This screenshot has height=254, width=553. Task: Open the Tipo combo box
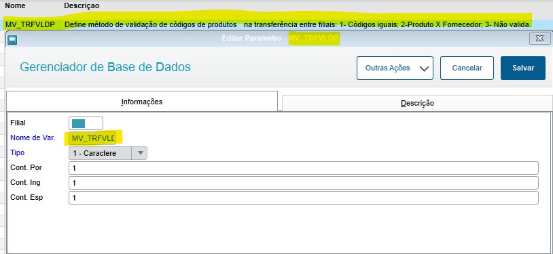pos(107,153)
